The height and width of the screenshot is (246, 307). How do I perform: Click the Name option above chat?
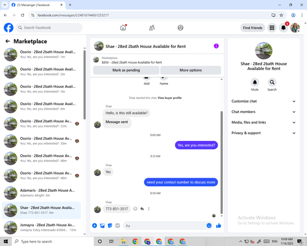[x=164, y=81]
